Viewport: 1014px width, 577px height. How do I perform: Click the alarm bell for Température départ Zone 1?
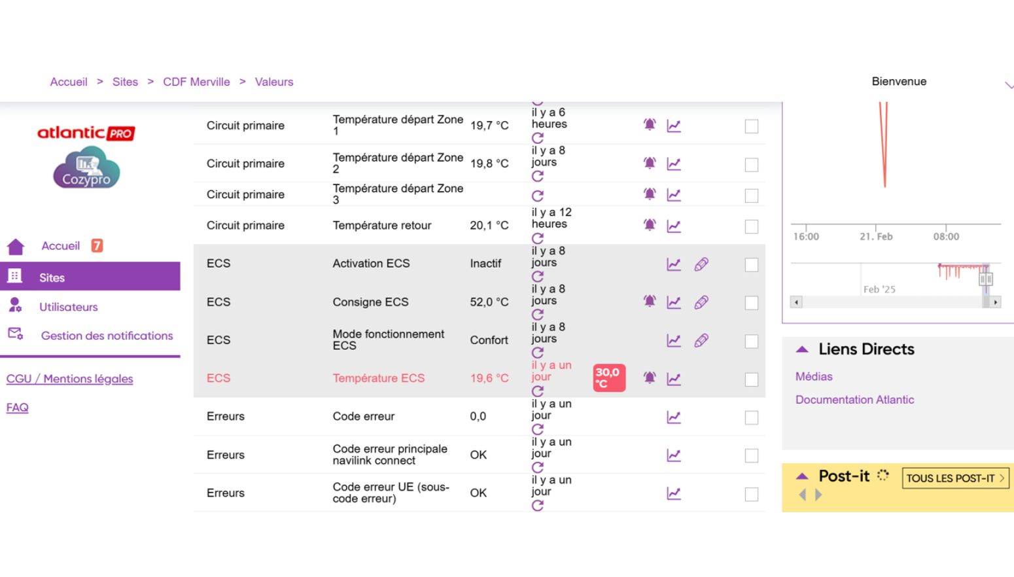pyautogui.click(x=649, y=125)
